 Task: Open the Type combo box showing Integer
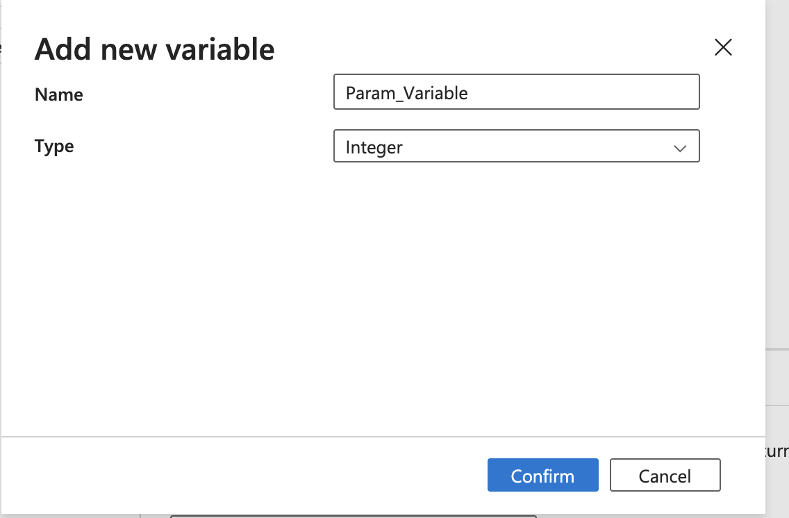[516, 146]
